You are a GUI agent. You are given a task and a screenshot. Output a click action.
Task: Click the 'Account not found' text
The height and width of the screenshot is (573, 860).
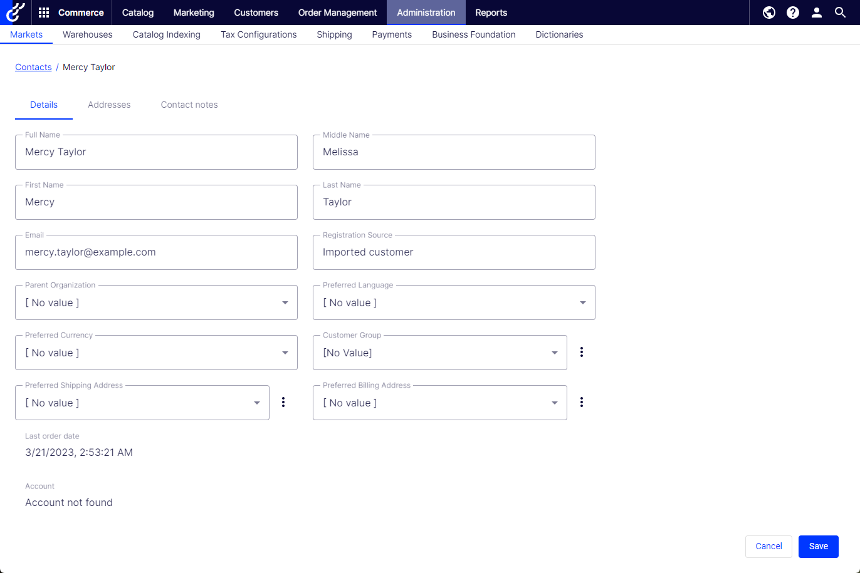69,502
